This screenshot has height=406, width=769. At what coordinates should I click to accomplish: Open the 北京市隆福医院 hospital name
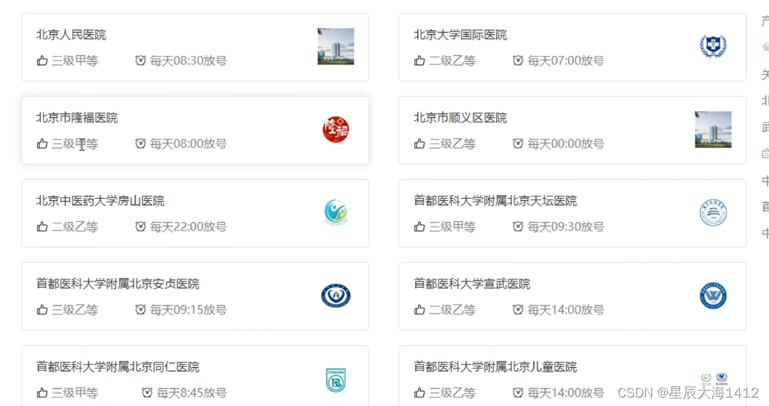(77, 117)
